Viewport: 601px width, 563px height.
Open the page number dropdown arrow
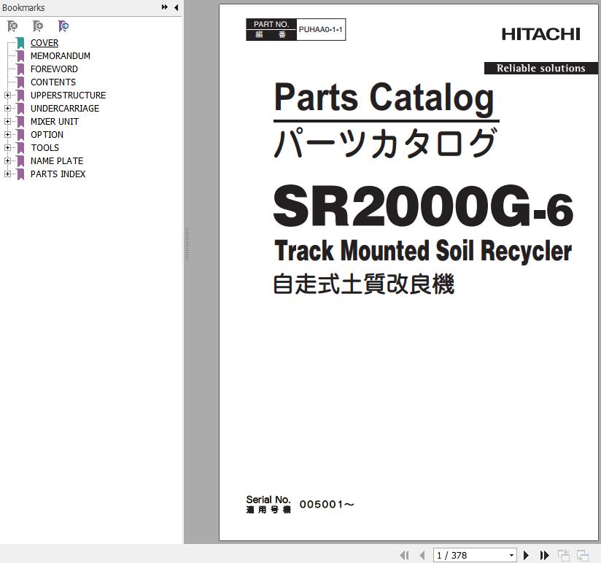tap(511, 555)
